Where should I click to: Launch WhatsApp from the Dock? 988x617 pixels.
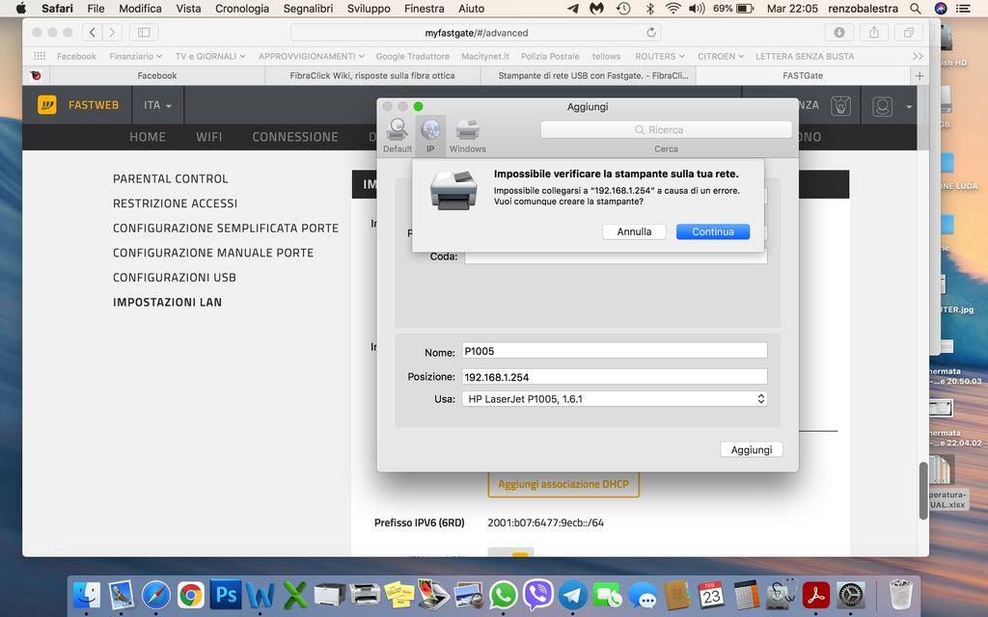503,595
